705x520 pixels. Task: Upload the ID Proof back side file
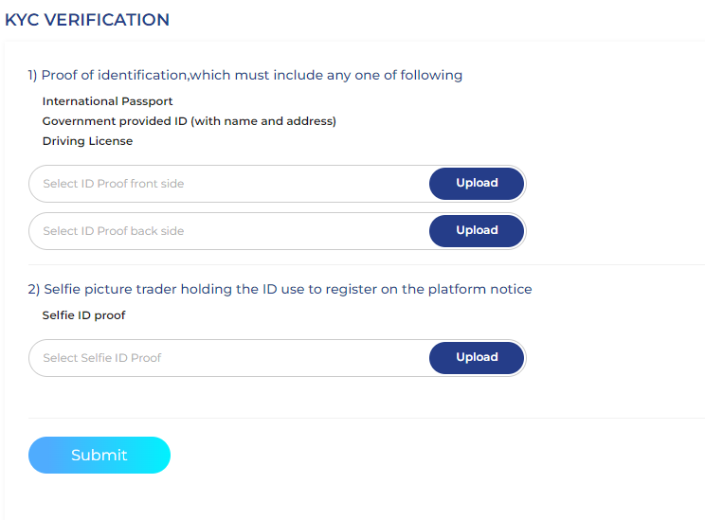477,230
